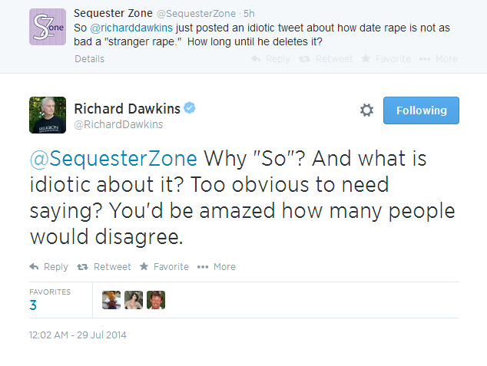This screenshot has height=366, width=487.
Task: Click the gear settings icon beside Following
Action: 366,110
